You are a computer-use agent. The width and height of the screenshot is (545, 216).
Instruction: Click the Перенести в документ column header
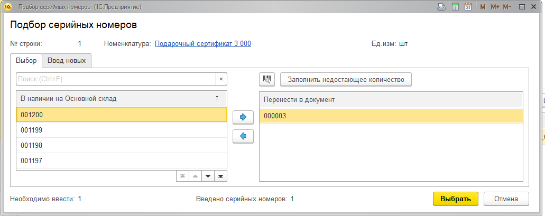pyautogui.click(x=391, y=100)
